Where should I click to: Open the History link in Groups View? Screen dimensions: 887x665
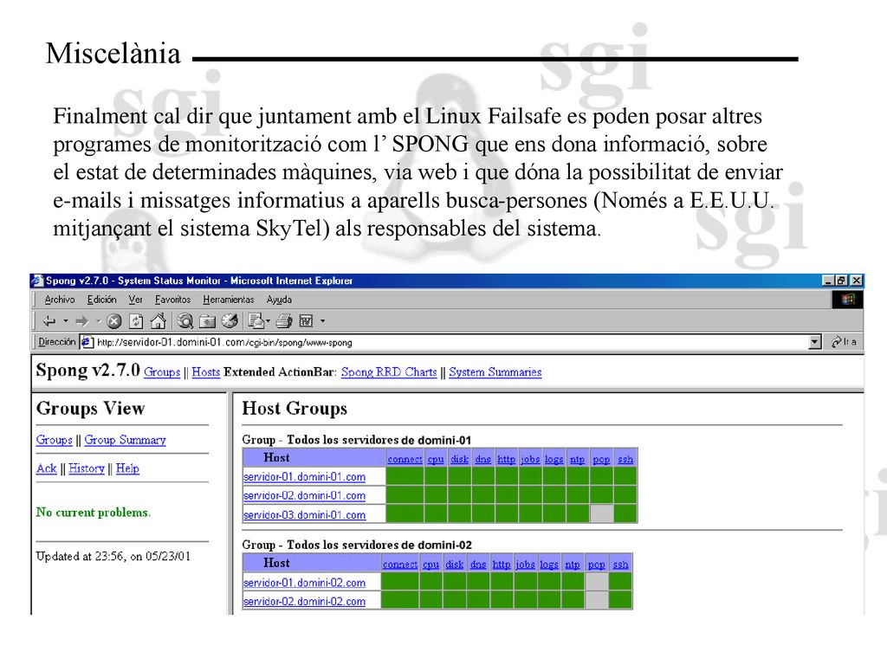pos(87,468)
